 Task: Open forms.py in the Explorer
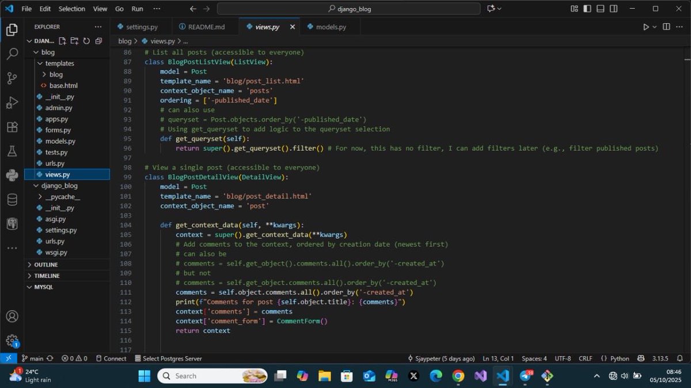click(x=58, y=130)
